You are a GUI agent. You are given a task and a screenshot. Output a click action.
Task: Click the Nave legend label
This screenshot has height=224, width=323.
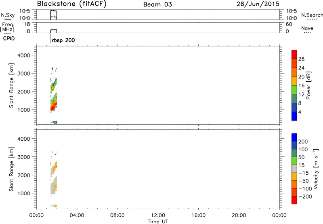307,28
